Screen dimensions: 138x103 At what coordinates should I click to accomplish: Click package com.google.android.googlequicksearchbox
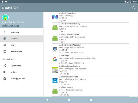point(77,58)
